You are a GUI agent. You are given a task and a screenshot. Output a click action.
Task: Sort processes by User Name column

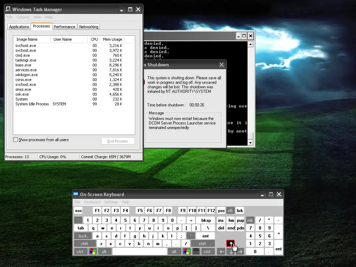tap(69, 39)
